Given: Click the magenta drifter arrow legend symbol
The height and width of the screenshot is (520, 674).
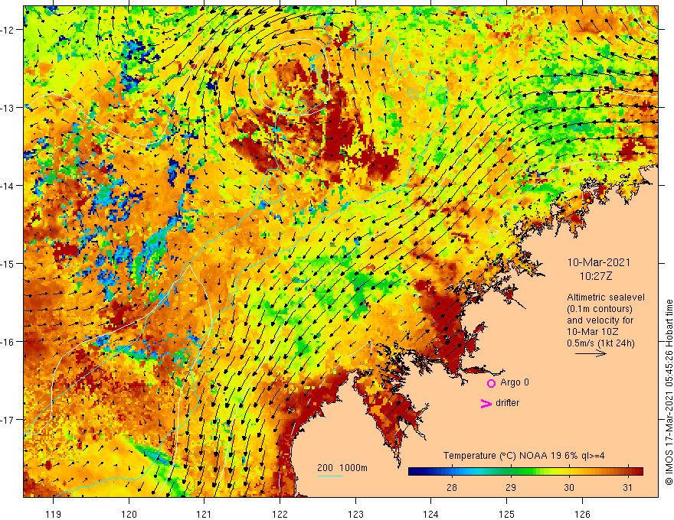Looking at the screenshot, I should click(486, 404).
